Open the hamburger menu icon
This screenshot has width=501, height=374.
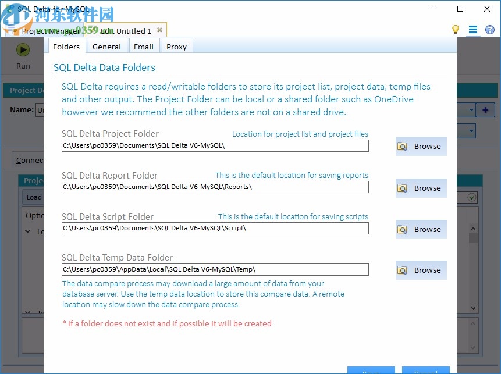[473, 29]
